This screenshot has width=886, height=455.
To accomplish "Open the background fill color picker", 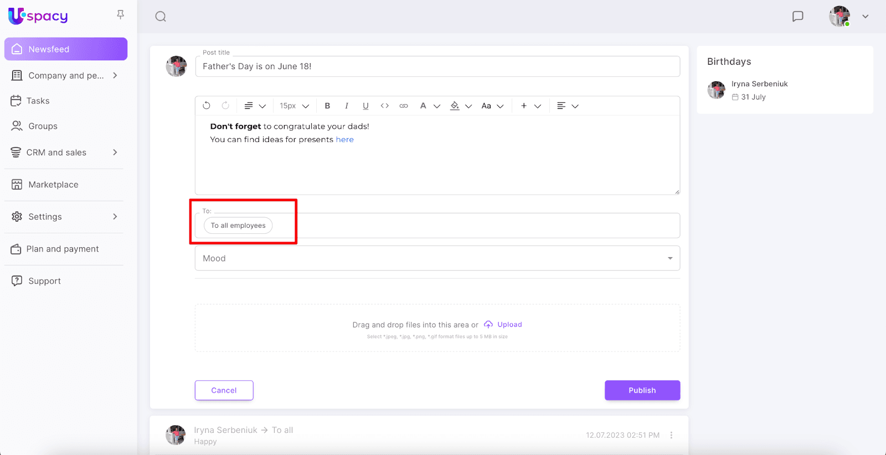I will (455, 106).
